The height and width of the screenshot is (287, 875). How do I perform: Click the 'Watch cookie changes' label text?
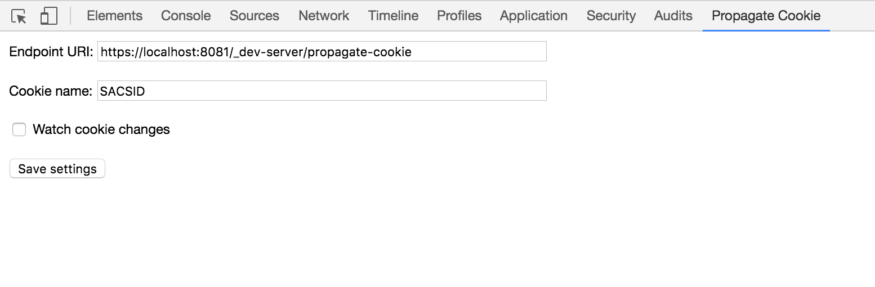tap(101, 129)
